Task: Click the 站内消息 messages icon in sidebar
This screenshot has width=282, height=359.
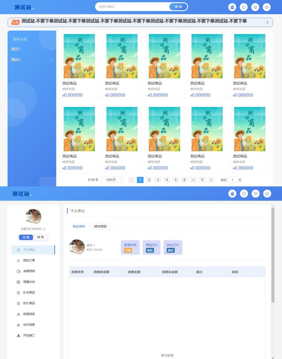Action: click(x=19, y=324)
